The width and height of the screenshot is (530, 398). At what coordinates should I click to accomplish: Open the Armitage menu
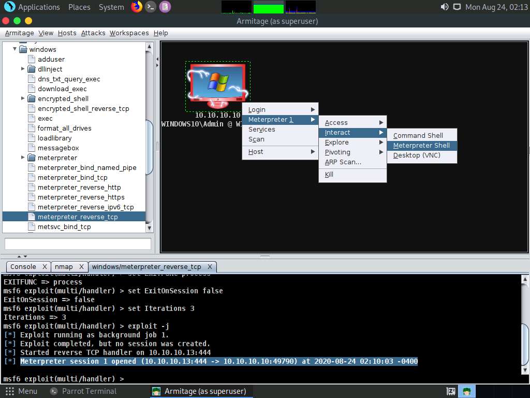tap(19, 33)
